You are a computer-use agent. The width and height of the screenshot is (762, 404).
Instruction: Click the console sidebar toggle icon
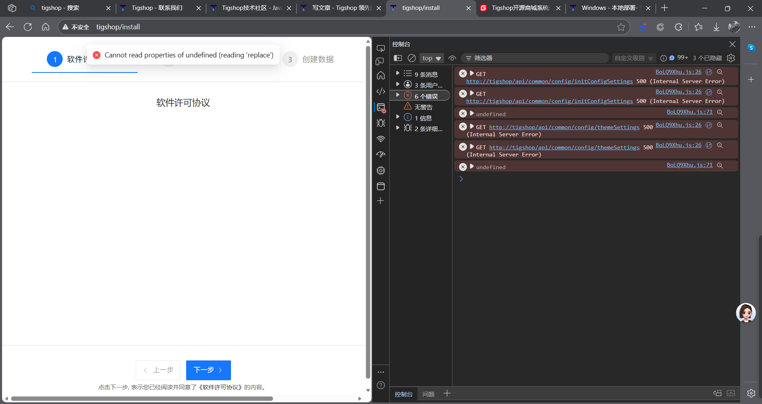click(398, 58)
